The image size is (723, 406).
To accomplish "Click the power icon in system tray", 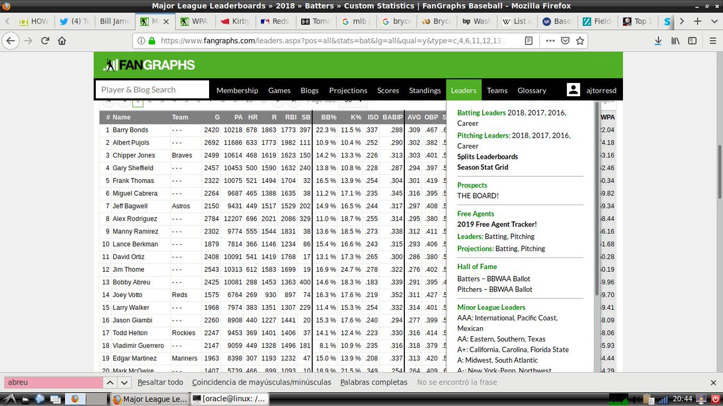I will point(715,398).
